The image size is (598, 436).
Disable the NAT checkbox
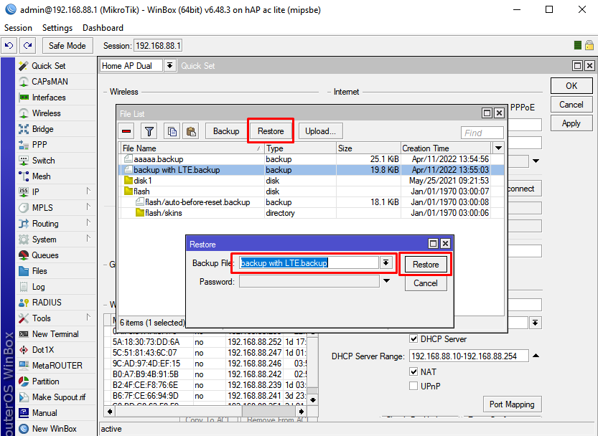tap(414, 372)
